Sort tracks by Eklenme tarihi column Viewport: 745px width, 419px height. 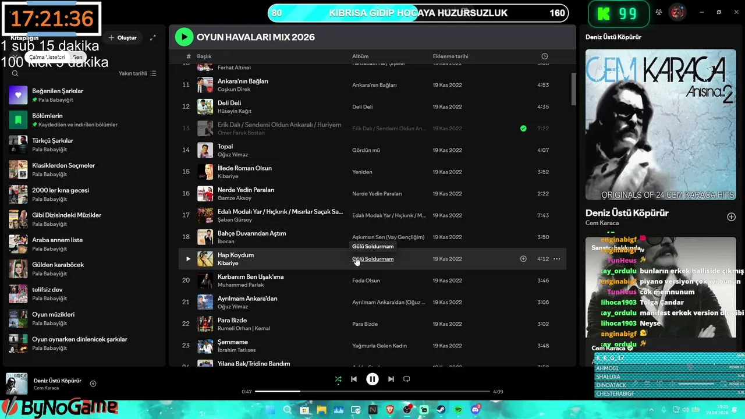tap(450, 56)
